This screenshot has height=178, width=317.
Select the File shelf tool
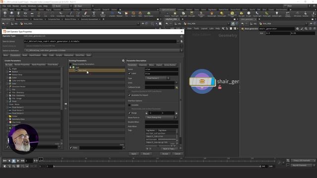126,14
